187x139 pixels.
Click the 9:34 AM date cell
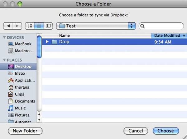[x=163, y=42]
